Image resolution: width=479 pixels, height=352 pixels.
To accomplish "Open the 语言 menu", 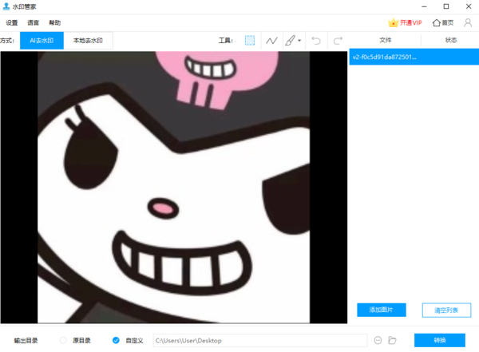I will point(34,22).
